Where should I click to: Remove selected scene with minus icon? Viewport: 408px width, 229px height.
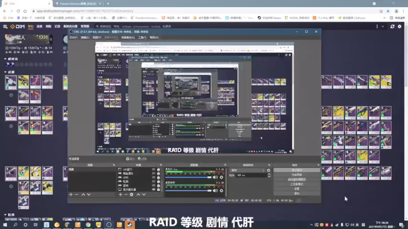point(76,194)
